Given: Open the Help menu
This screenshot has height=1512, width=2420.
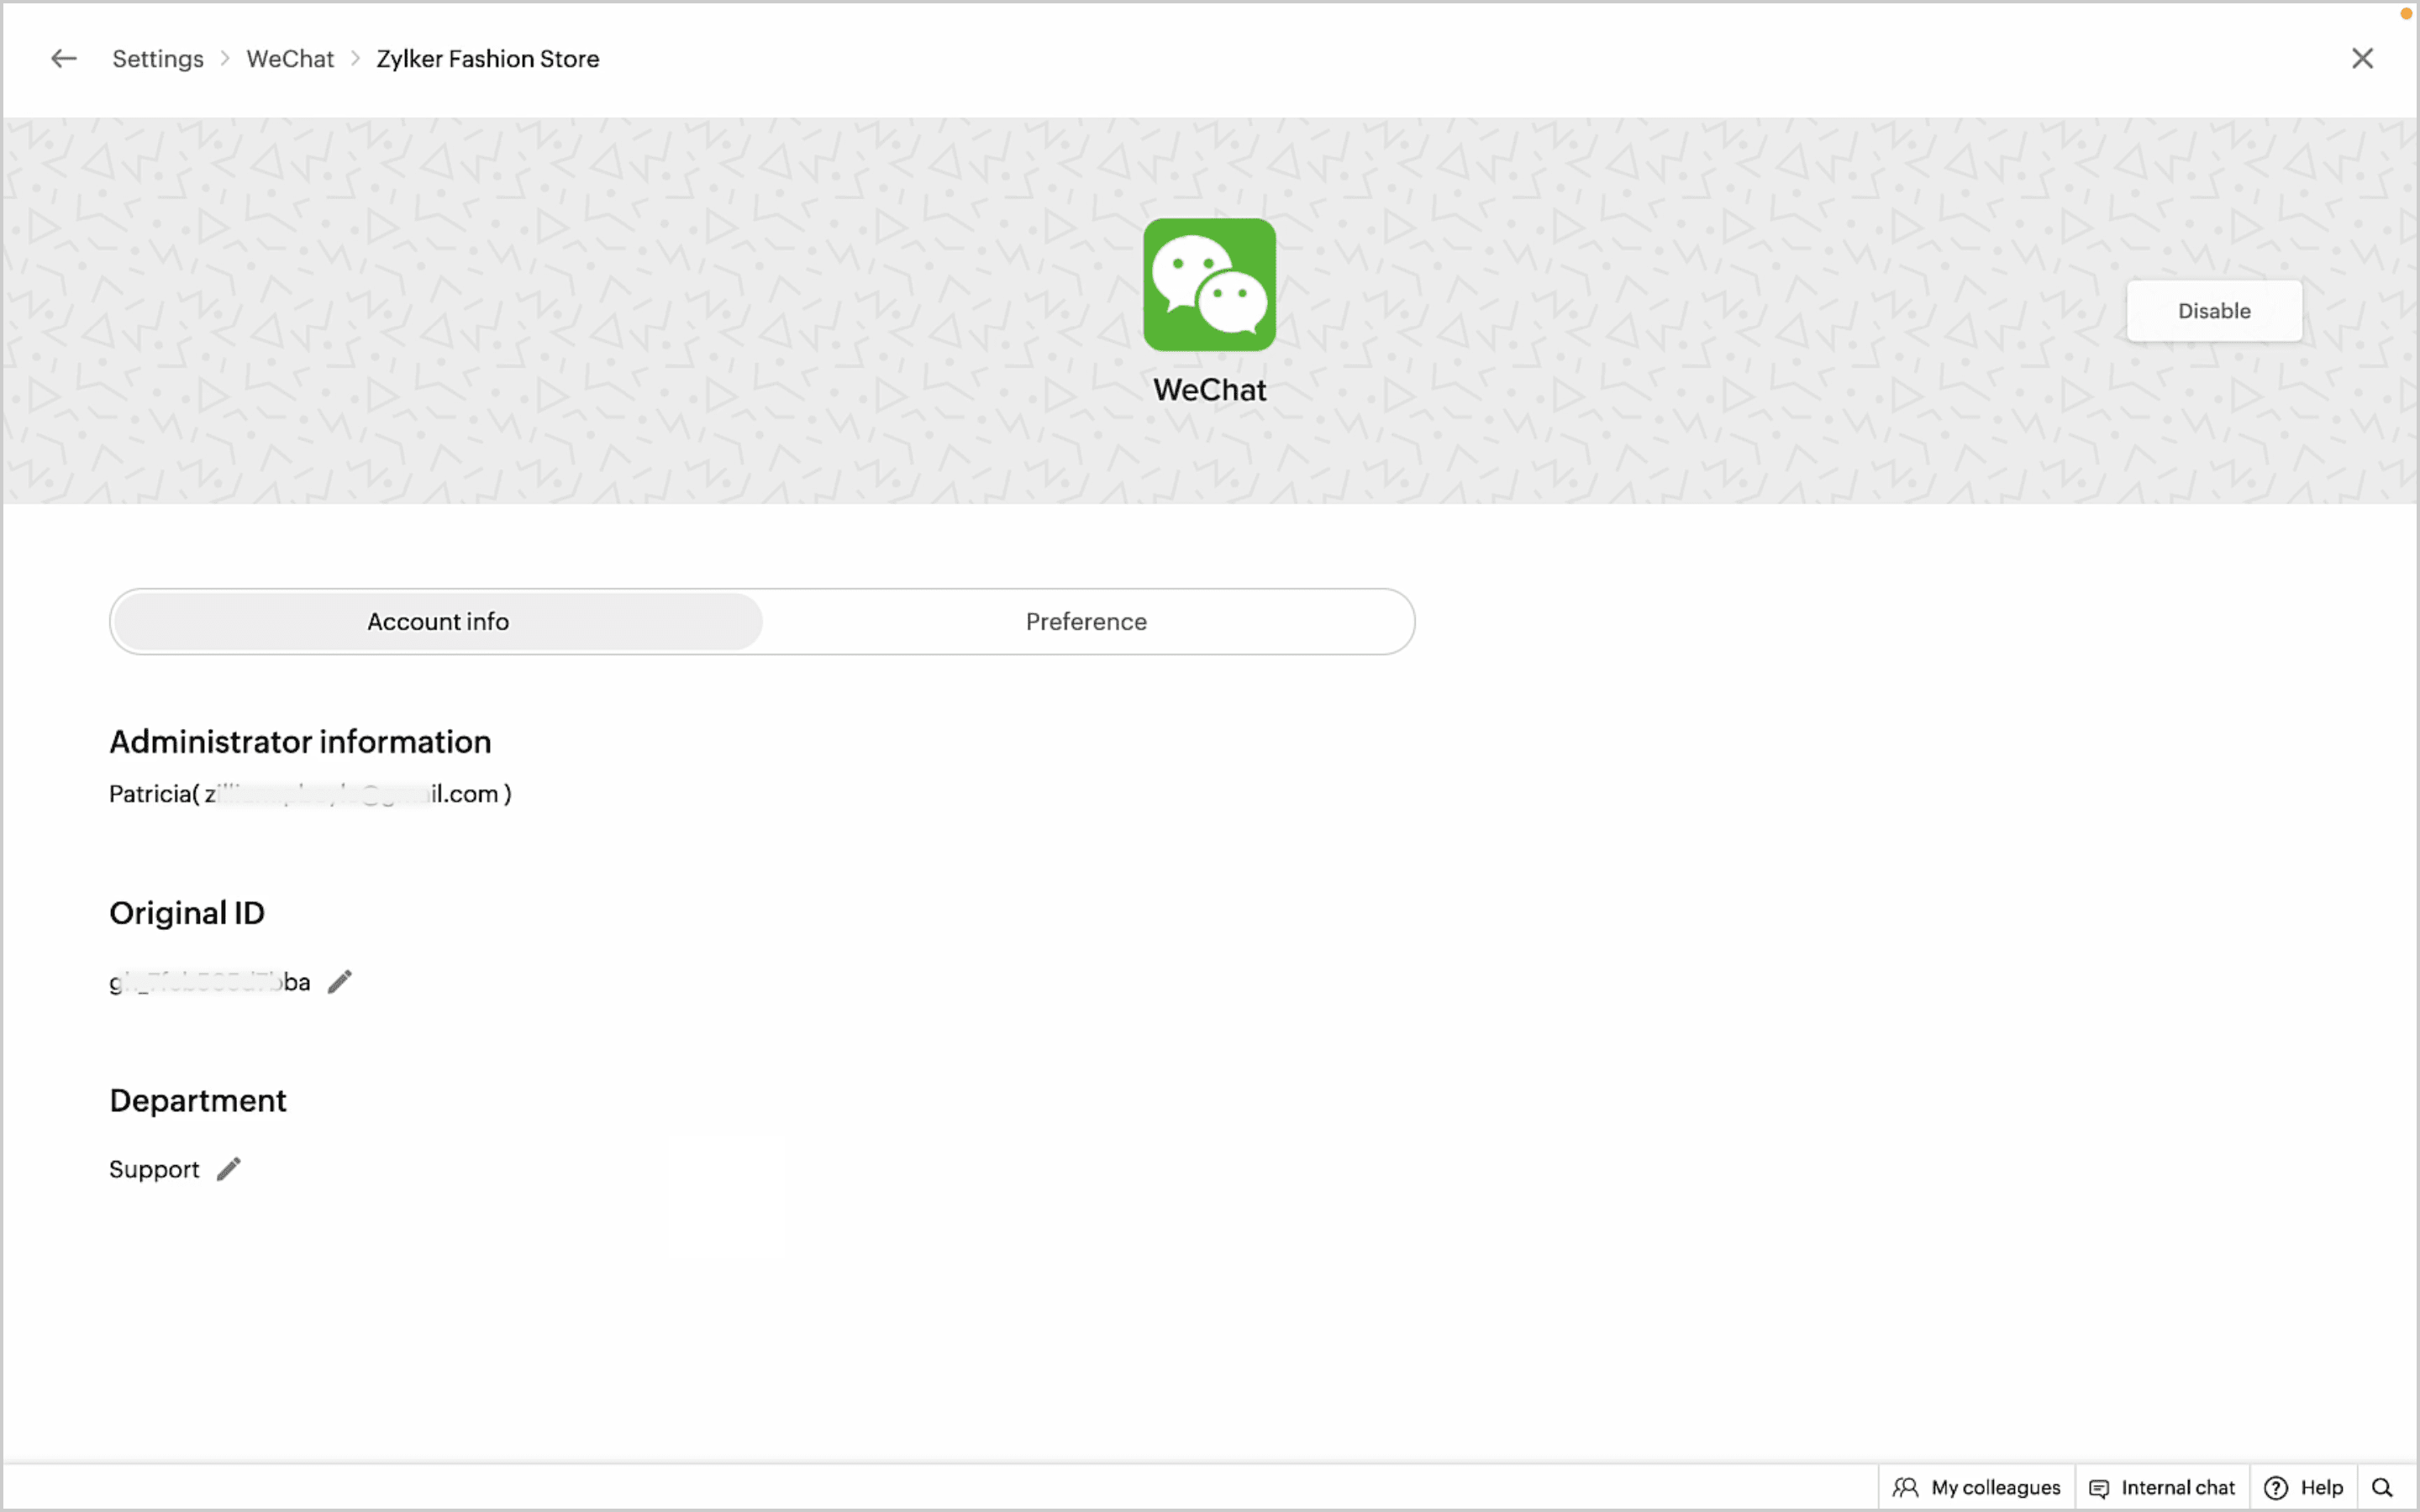Looking at the screenshot, I should [2304, 1487].
